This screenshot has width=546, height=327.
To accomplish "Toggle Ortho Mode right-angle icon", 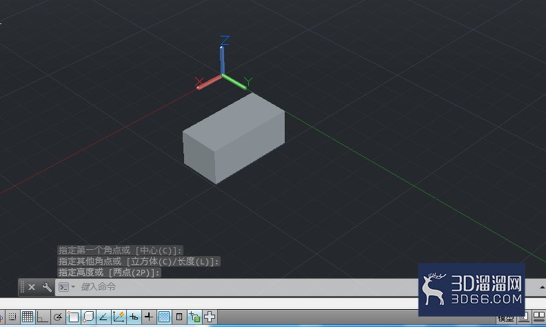I will pyautogui.click(x=43, y=317).
